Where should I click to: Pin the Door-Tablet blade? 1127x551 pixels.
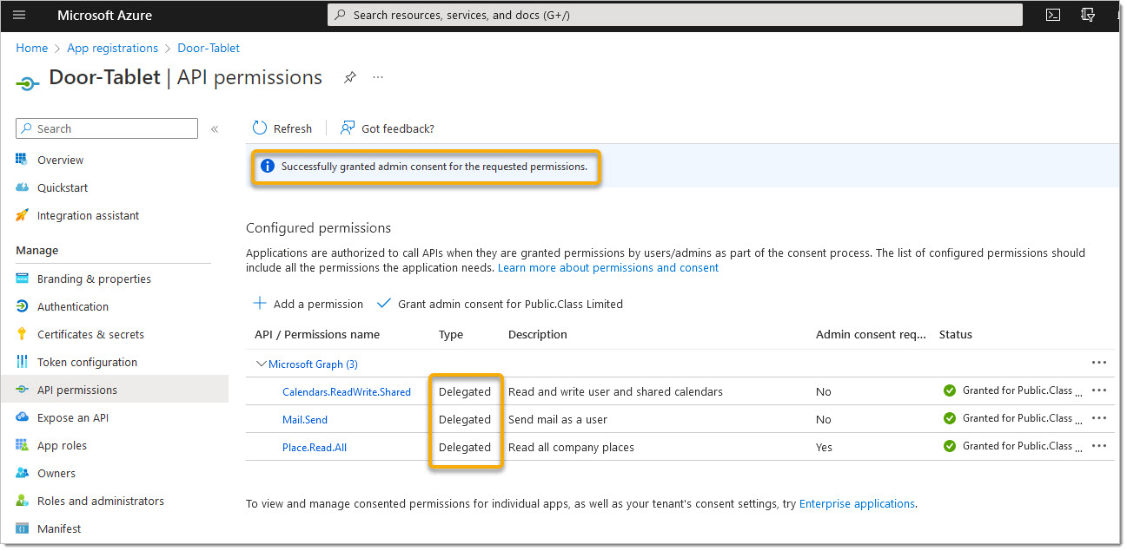349,77
